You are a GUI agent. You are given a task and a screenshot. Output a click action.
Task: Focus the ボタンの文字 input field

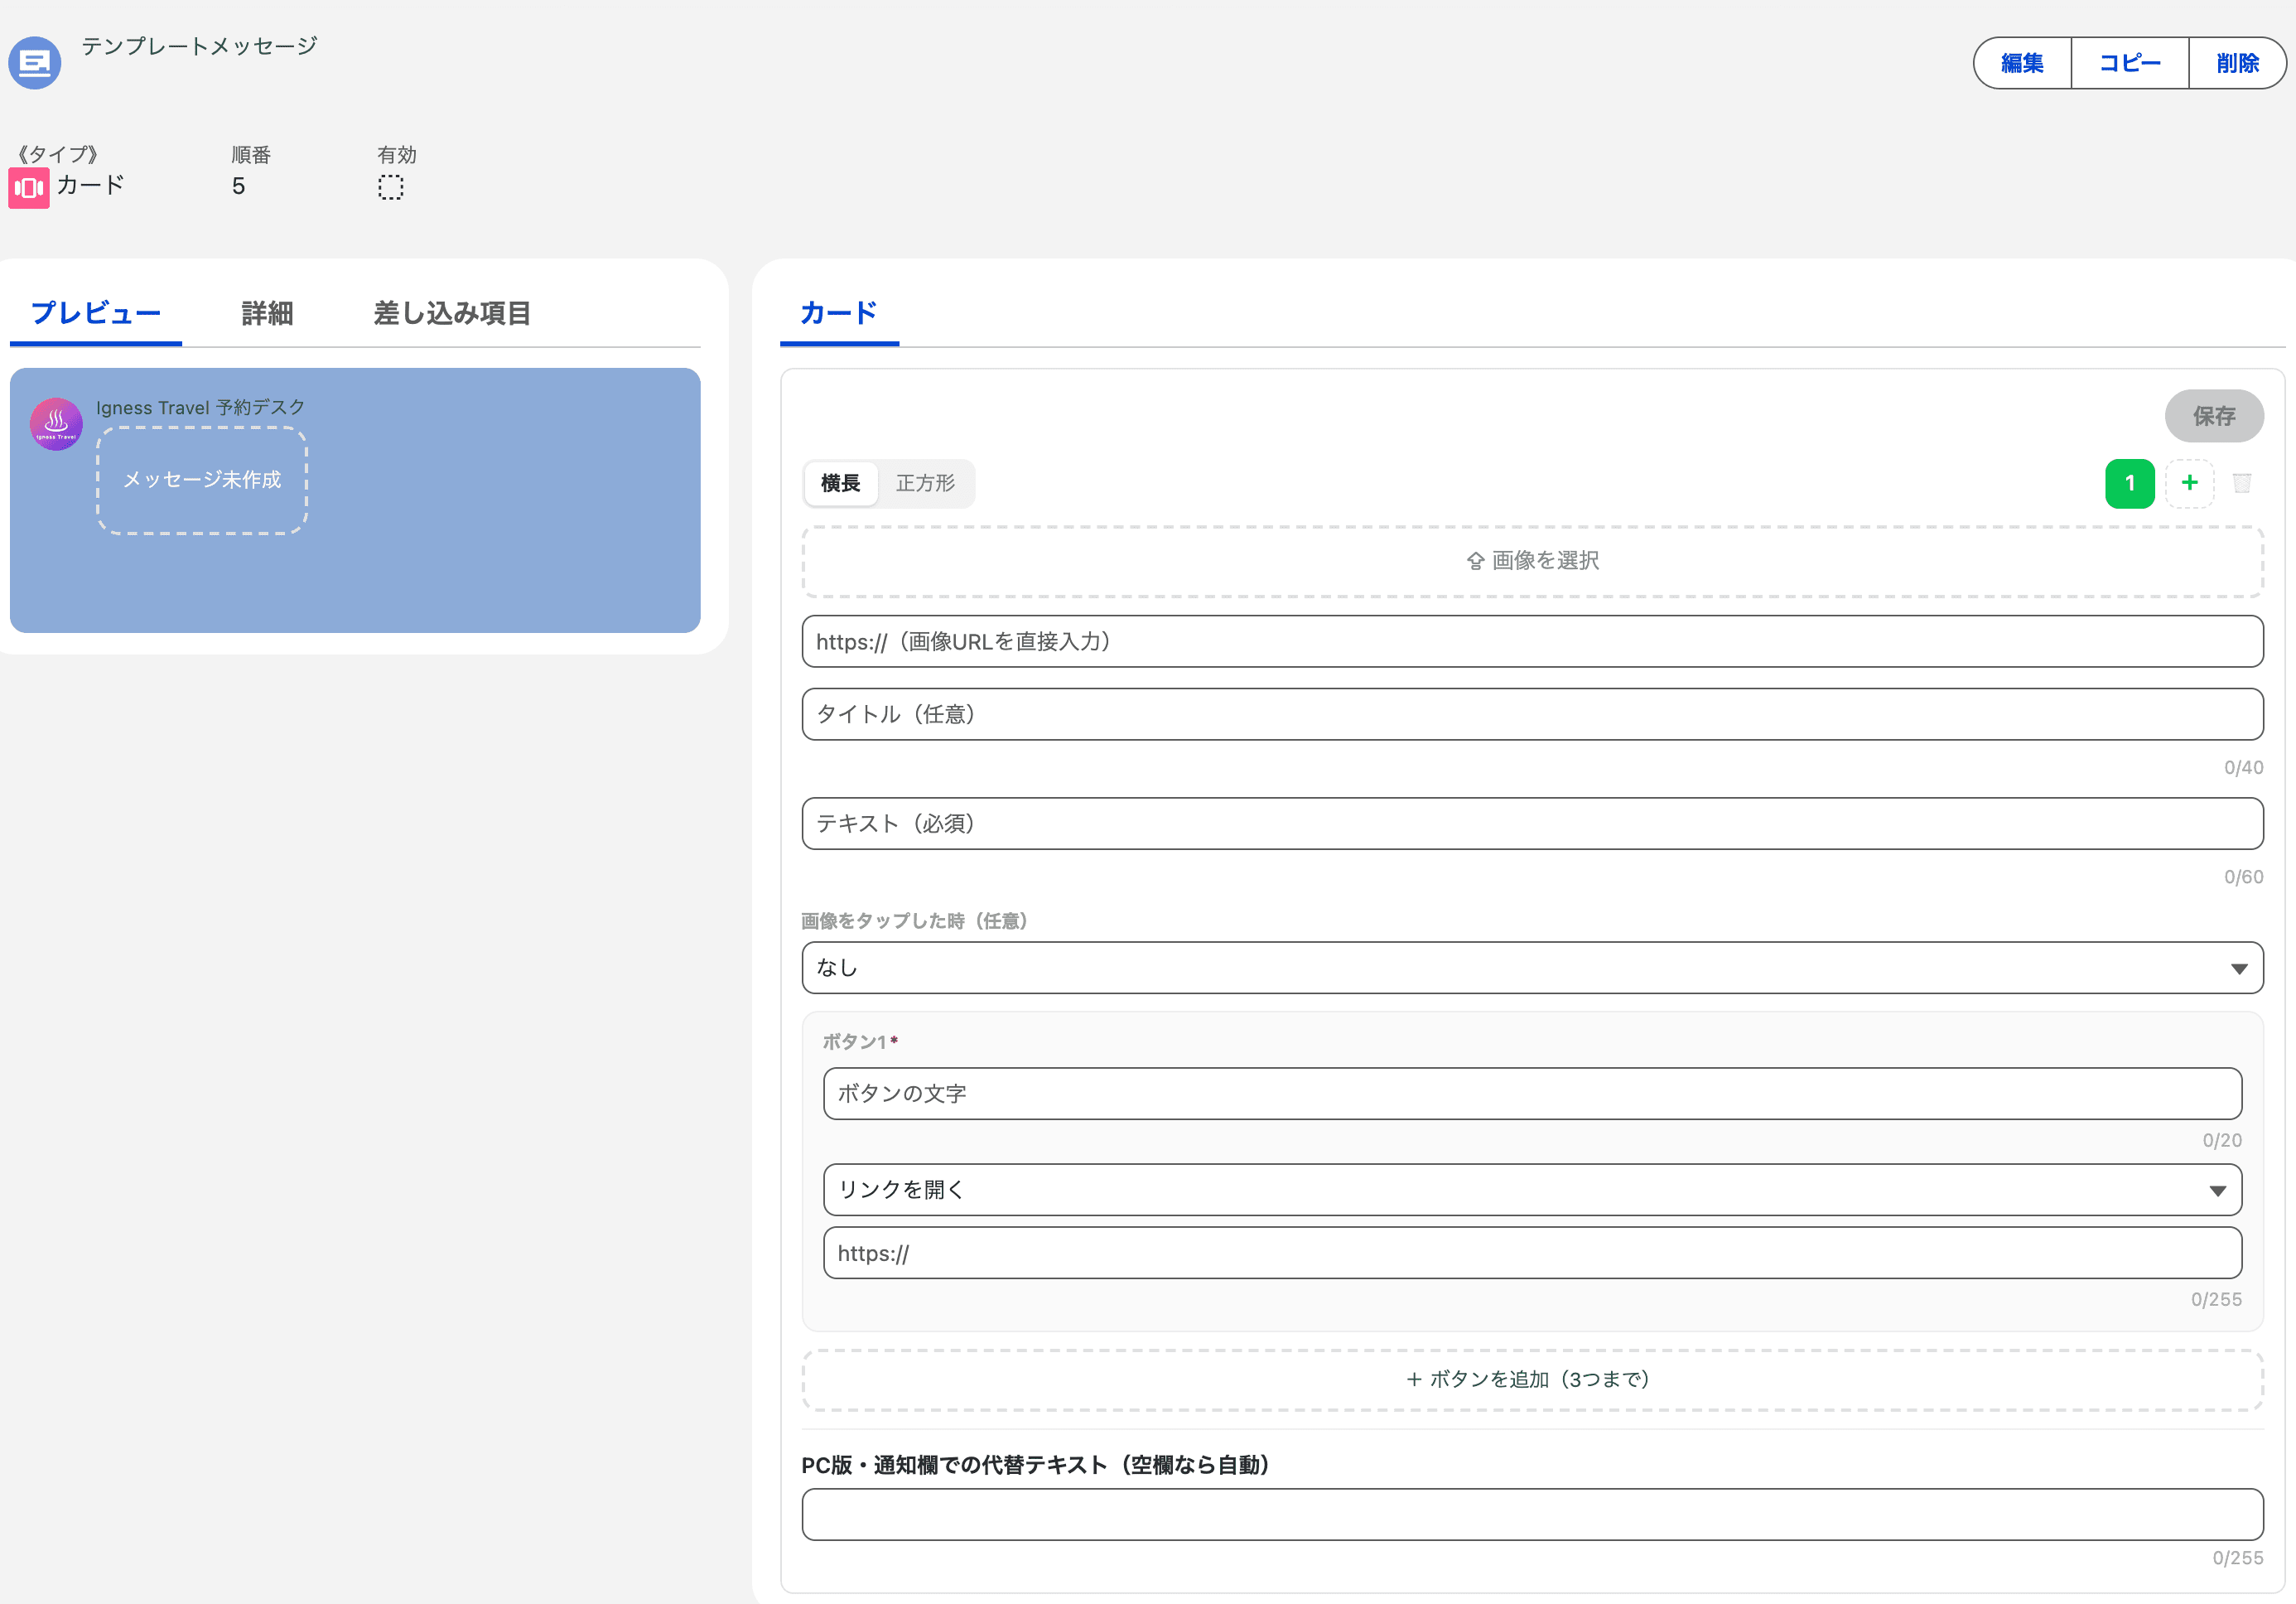coord(1532,1093)
